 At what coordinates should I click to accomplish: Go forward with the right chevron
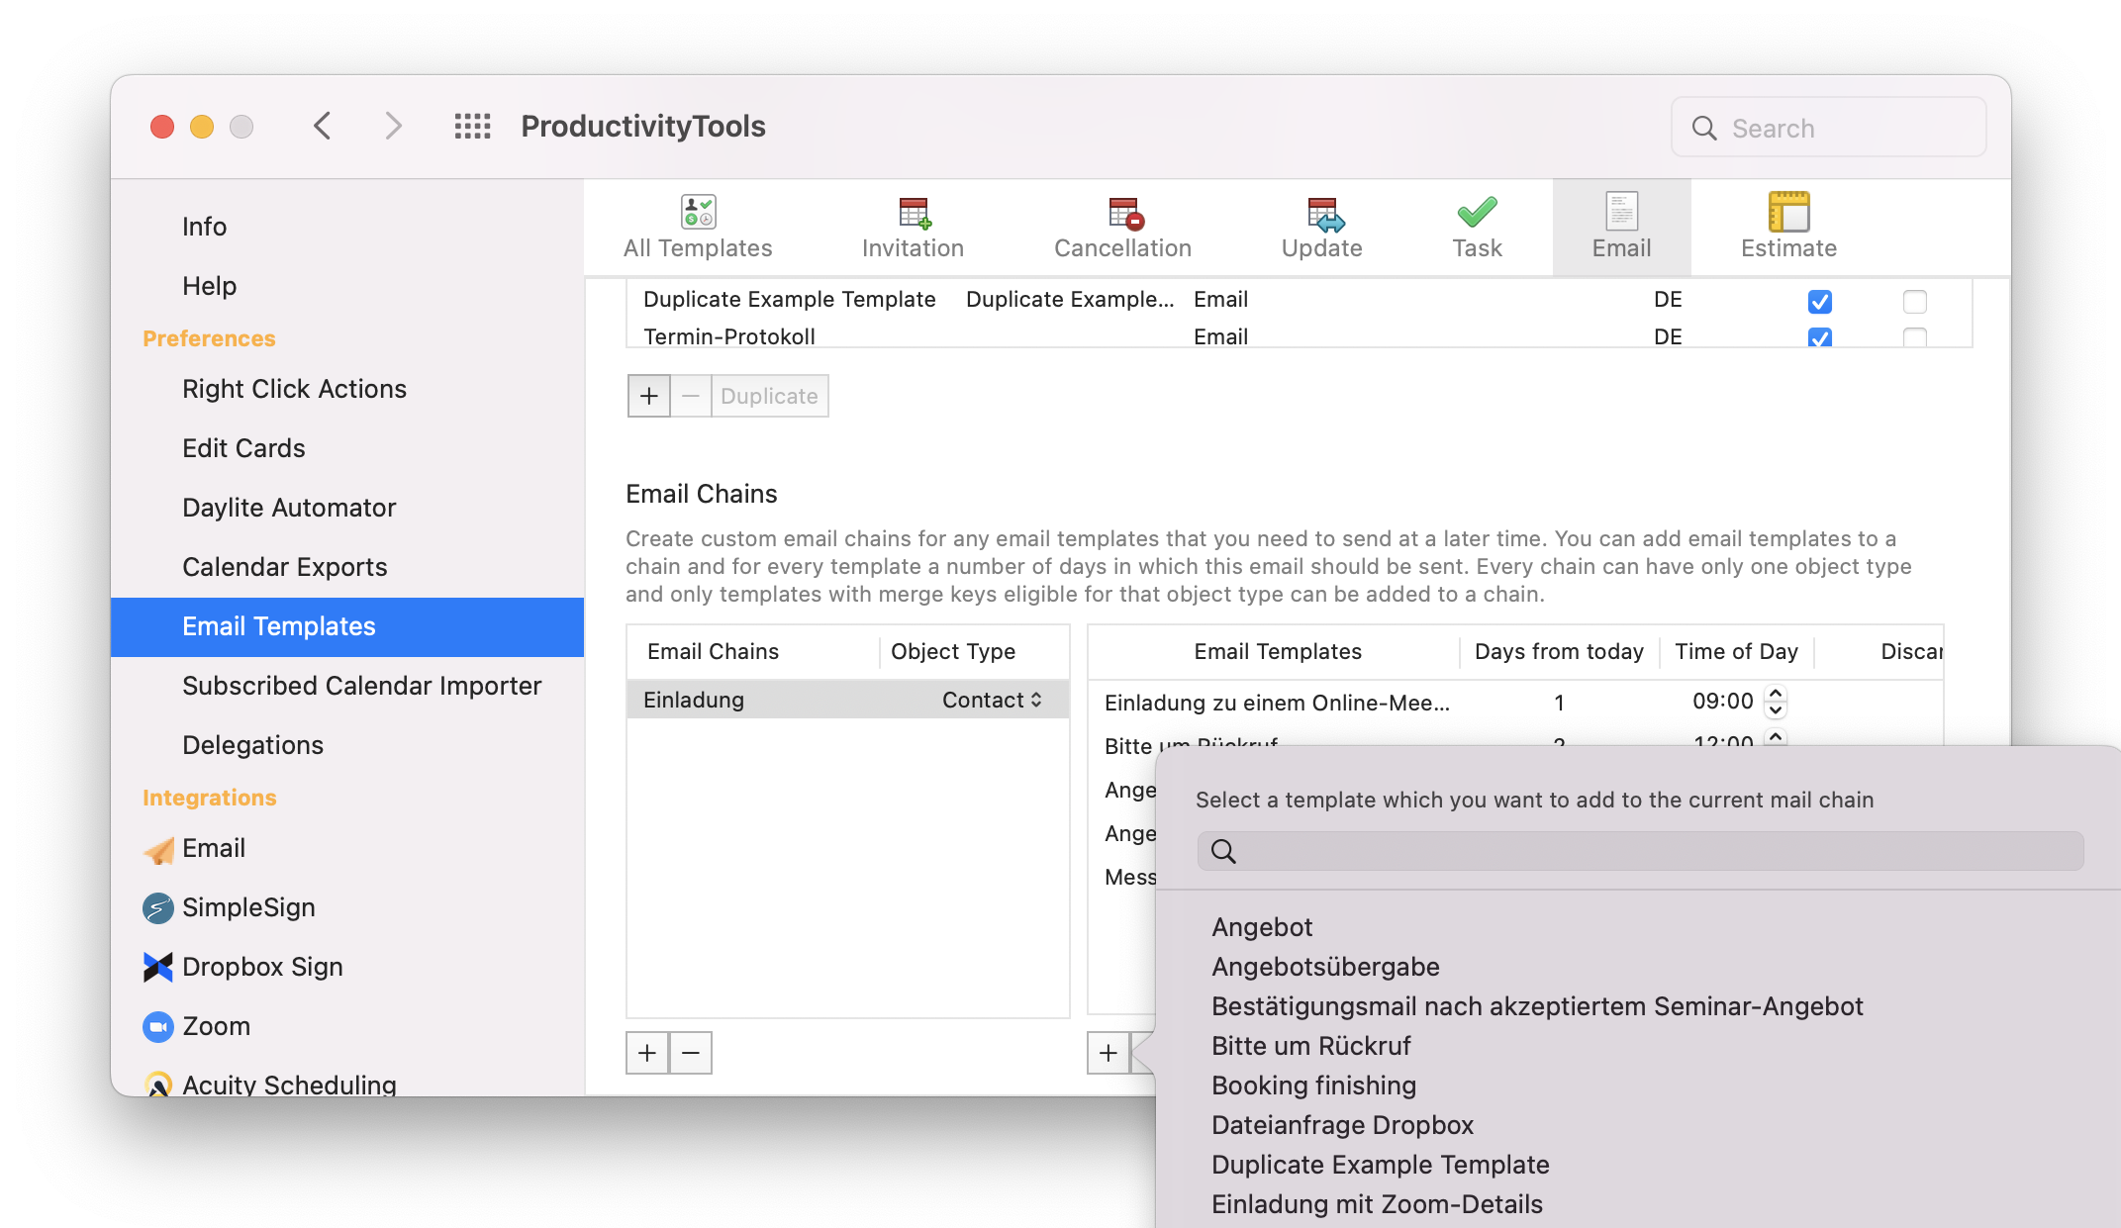click(393, 126)
